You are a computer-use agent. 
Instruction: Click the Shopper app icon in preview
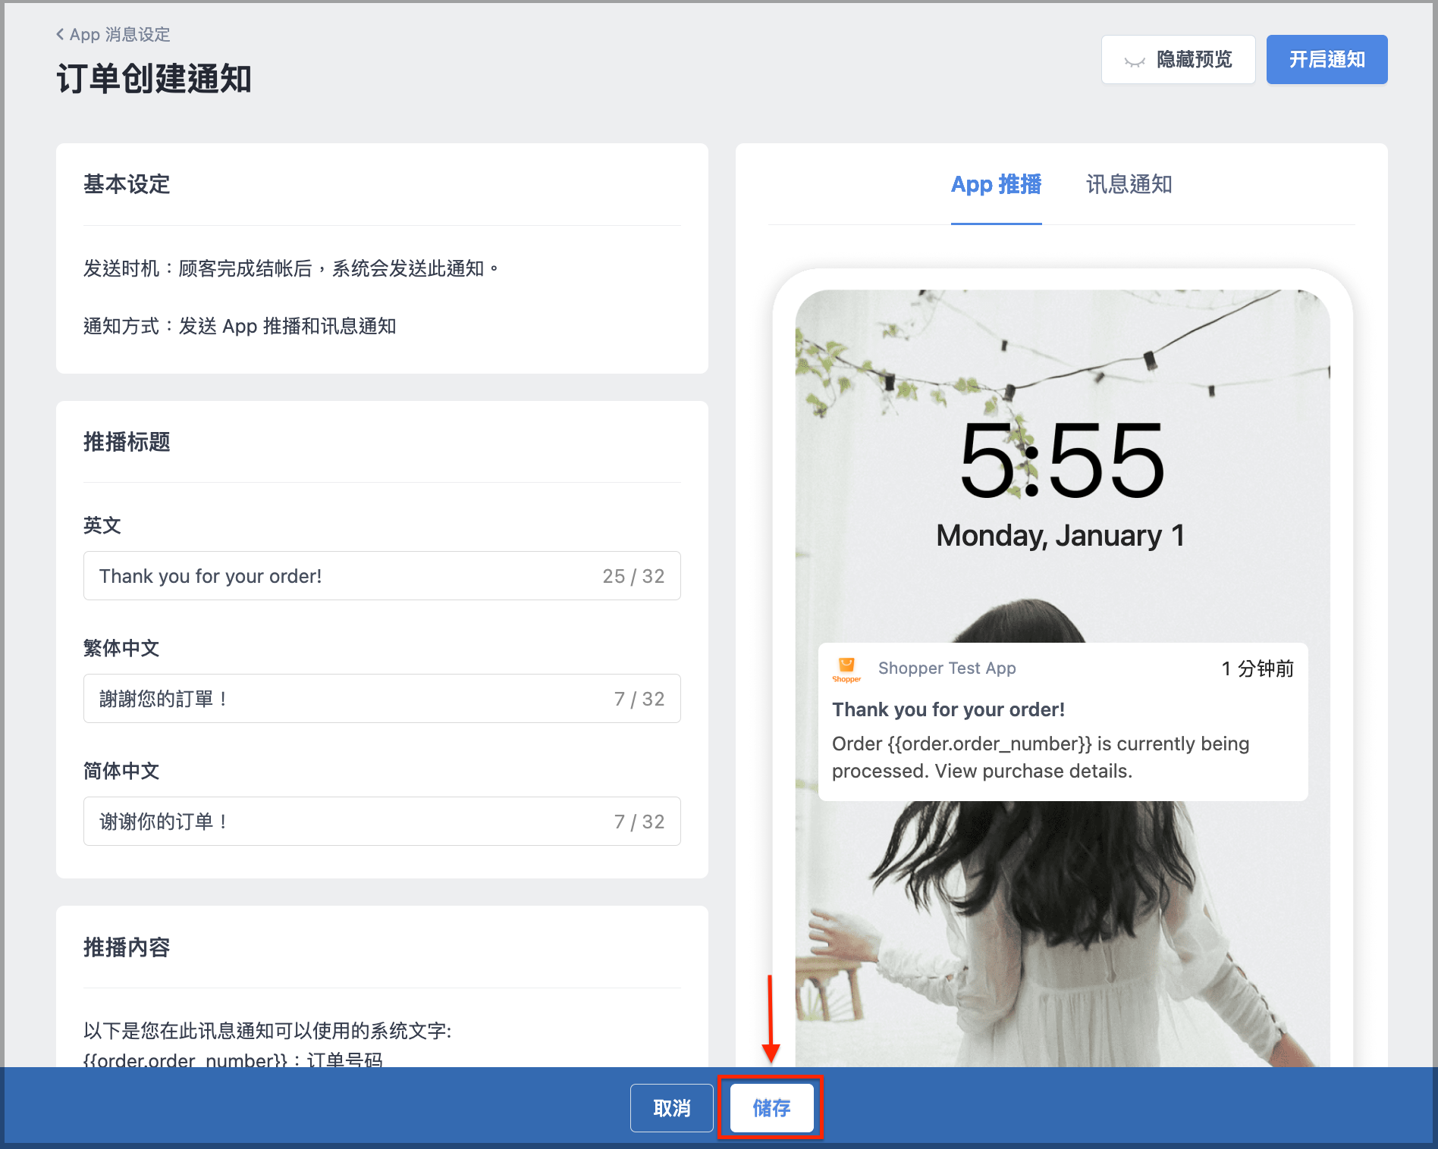(x=846, y=669)
